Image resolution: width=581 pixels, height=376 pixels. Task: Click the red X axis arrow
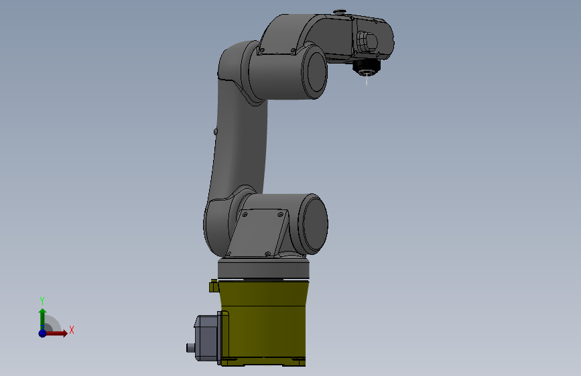pyautogui.click(x=56, y=333)
